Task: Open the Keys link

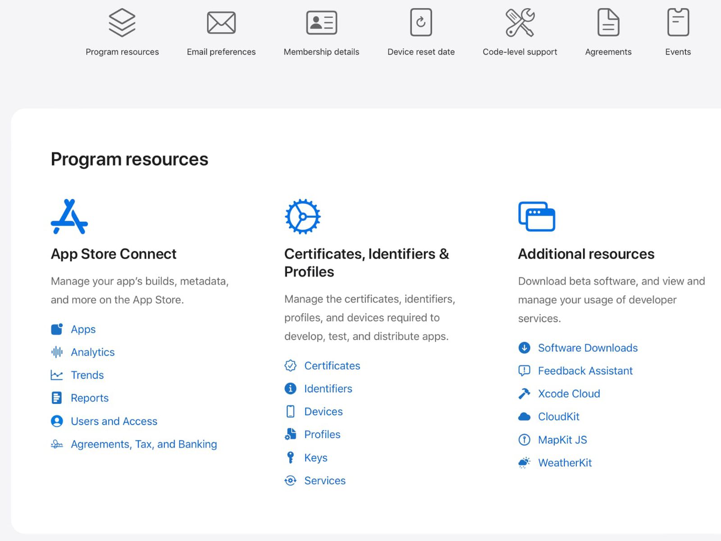Action: click(315, 458)
